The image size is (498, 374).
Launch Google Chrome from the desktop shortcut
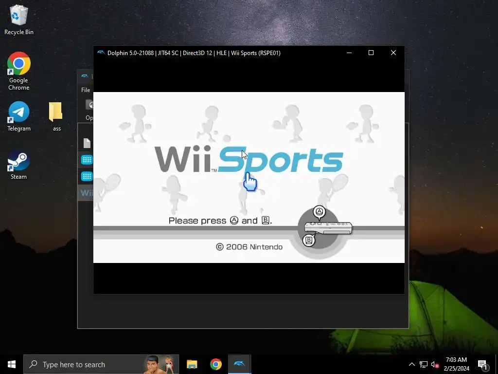(x=19, y=71)
